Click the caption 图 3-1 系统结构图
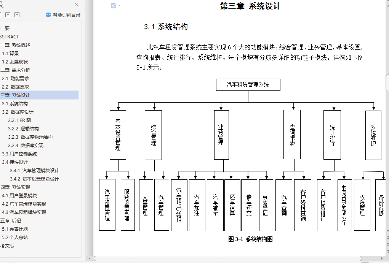The width and height of the screenshot is (389, 263). (250, 239)
